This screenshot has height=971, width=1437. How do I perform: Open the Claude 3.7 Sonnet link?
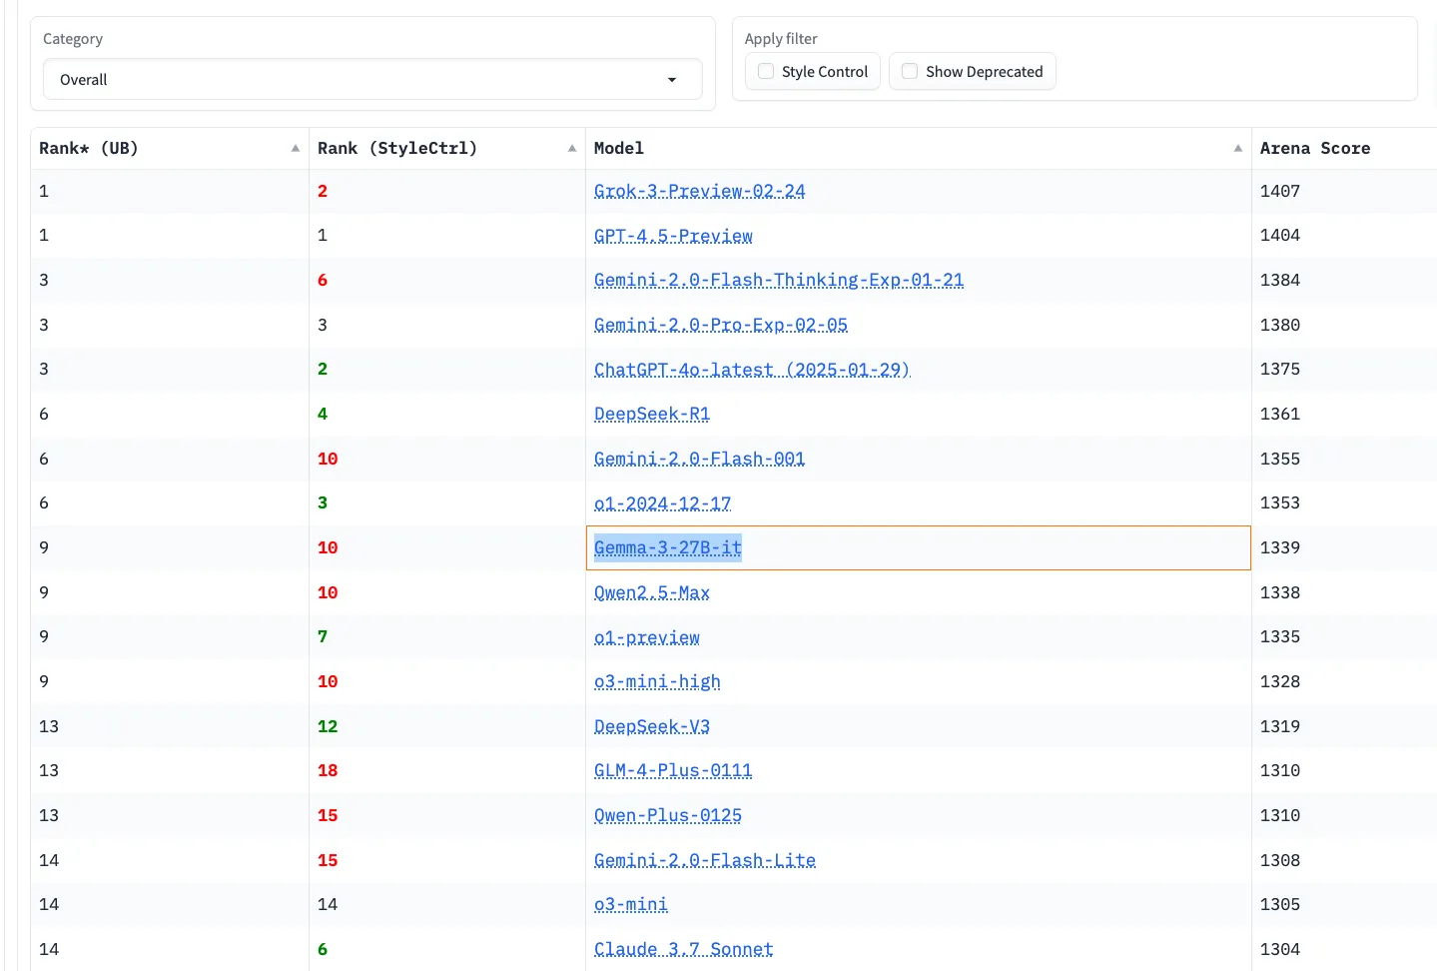pyautogui.click(x=684, y=949)
